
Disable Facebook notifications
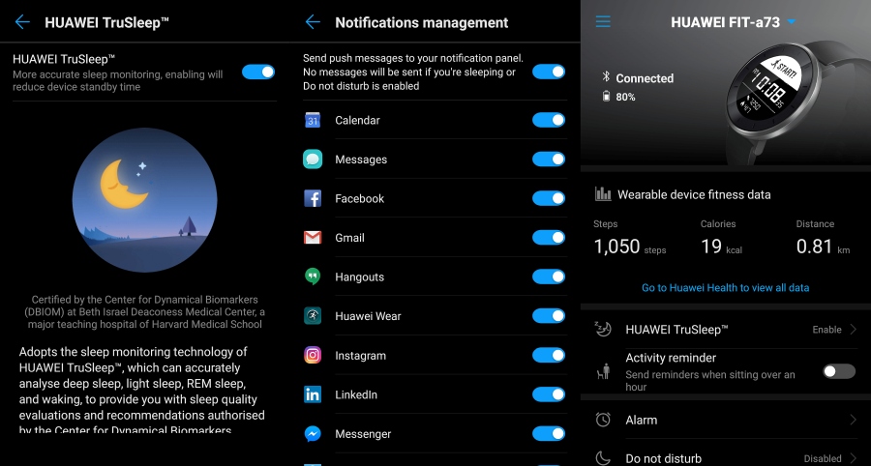coord(549,198)
